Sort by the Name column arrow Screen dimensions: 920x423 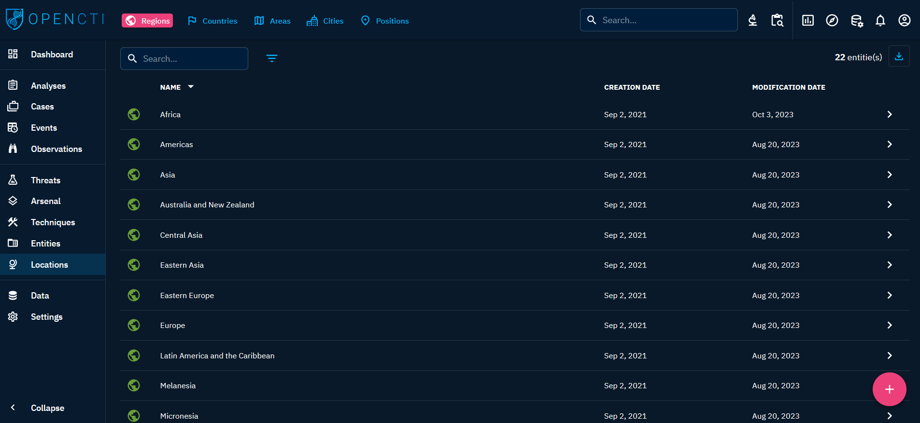191,87
